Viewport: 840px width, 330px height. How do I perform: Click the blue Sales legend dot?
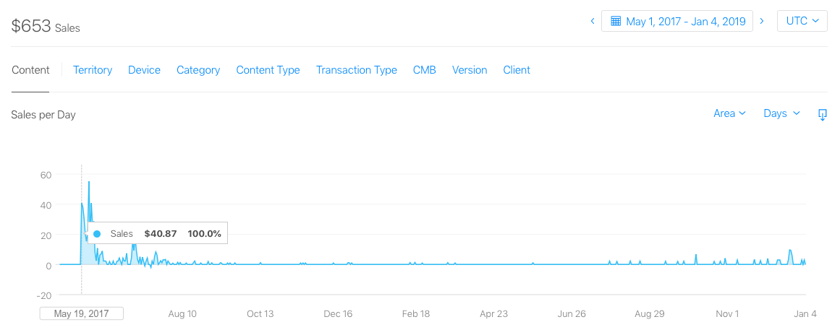pyautogui.click(x=97, y=233)
